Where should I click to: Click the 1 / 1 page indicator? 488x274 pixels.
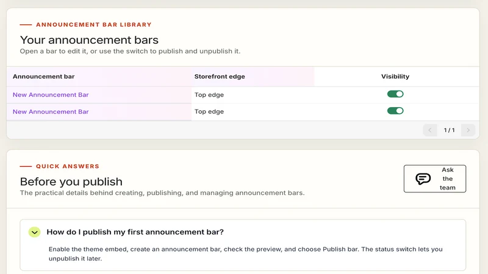pos(449,130)
